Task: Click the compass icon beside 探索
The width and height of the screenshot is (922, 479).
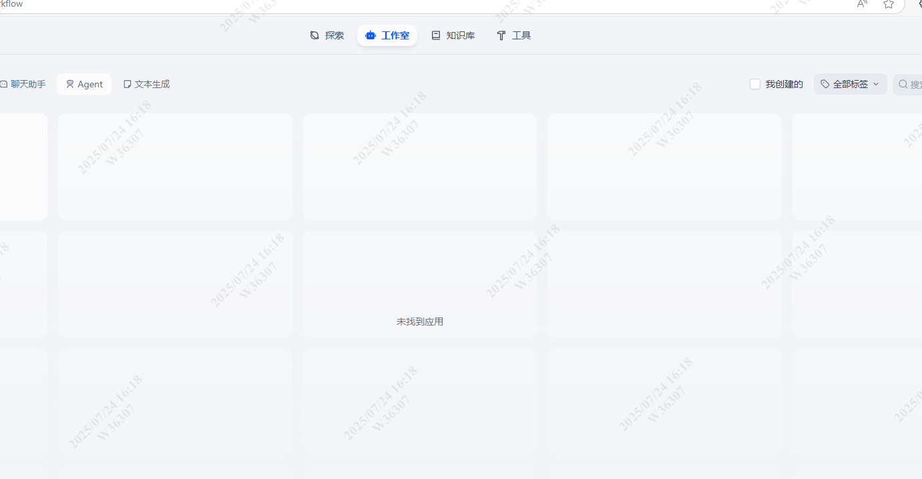Action: tap(315, 35)
